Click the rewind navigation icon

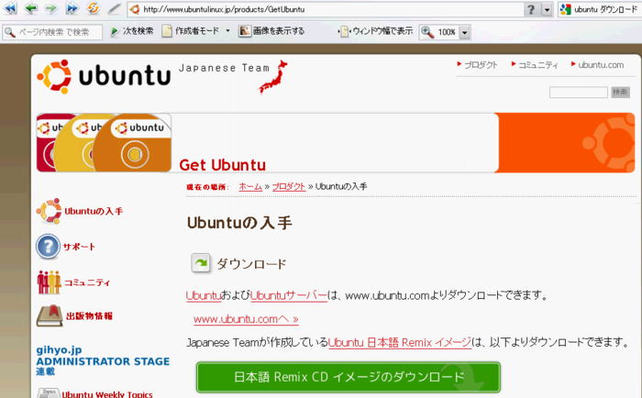coord(11,8)
